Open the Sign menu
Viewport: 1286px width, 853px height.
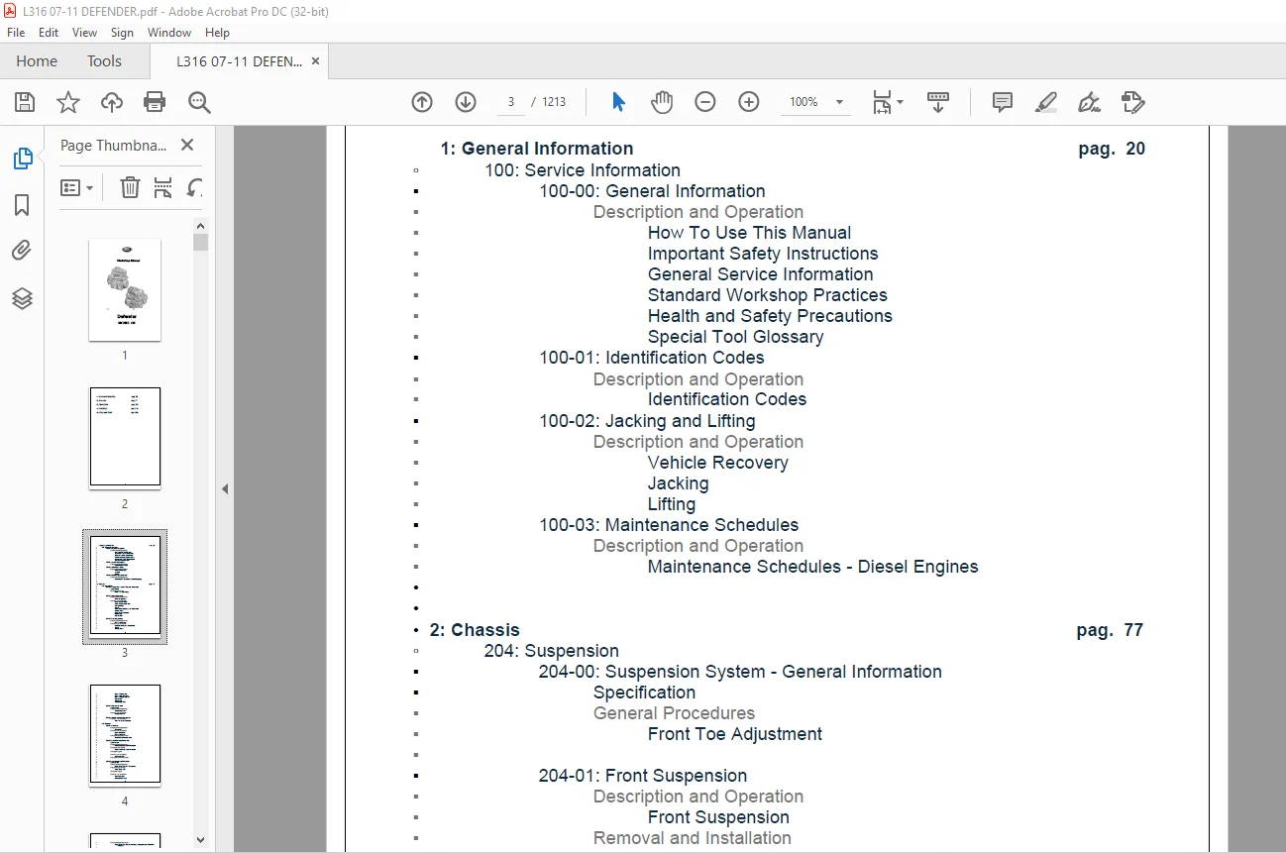122,33
